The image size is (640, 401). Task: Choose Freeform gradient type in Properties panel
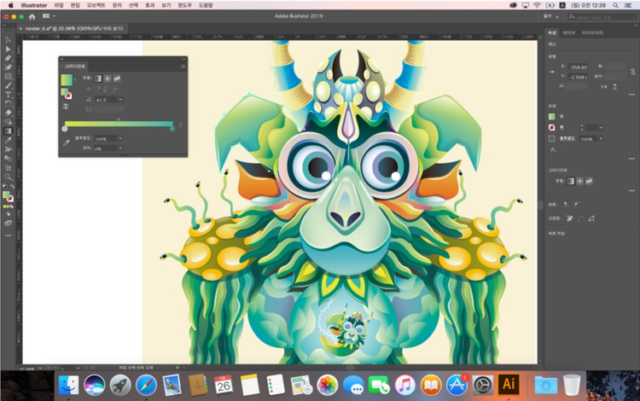click(589, 181)
